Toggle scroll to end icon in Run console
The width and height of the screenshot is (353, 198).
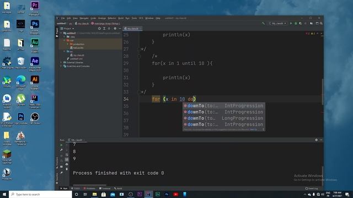click(x=67, y=159)
